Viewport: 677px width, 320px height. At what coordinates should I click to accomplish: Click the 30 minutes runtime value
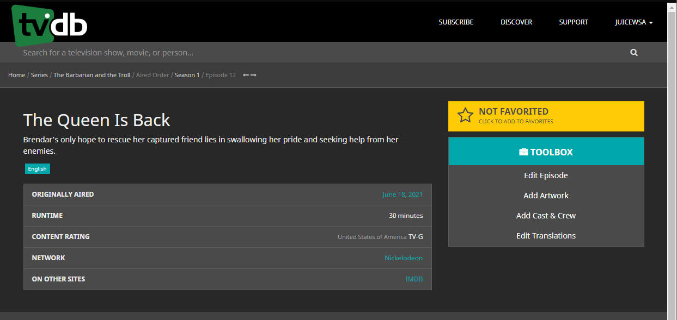coord(406,216)
